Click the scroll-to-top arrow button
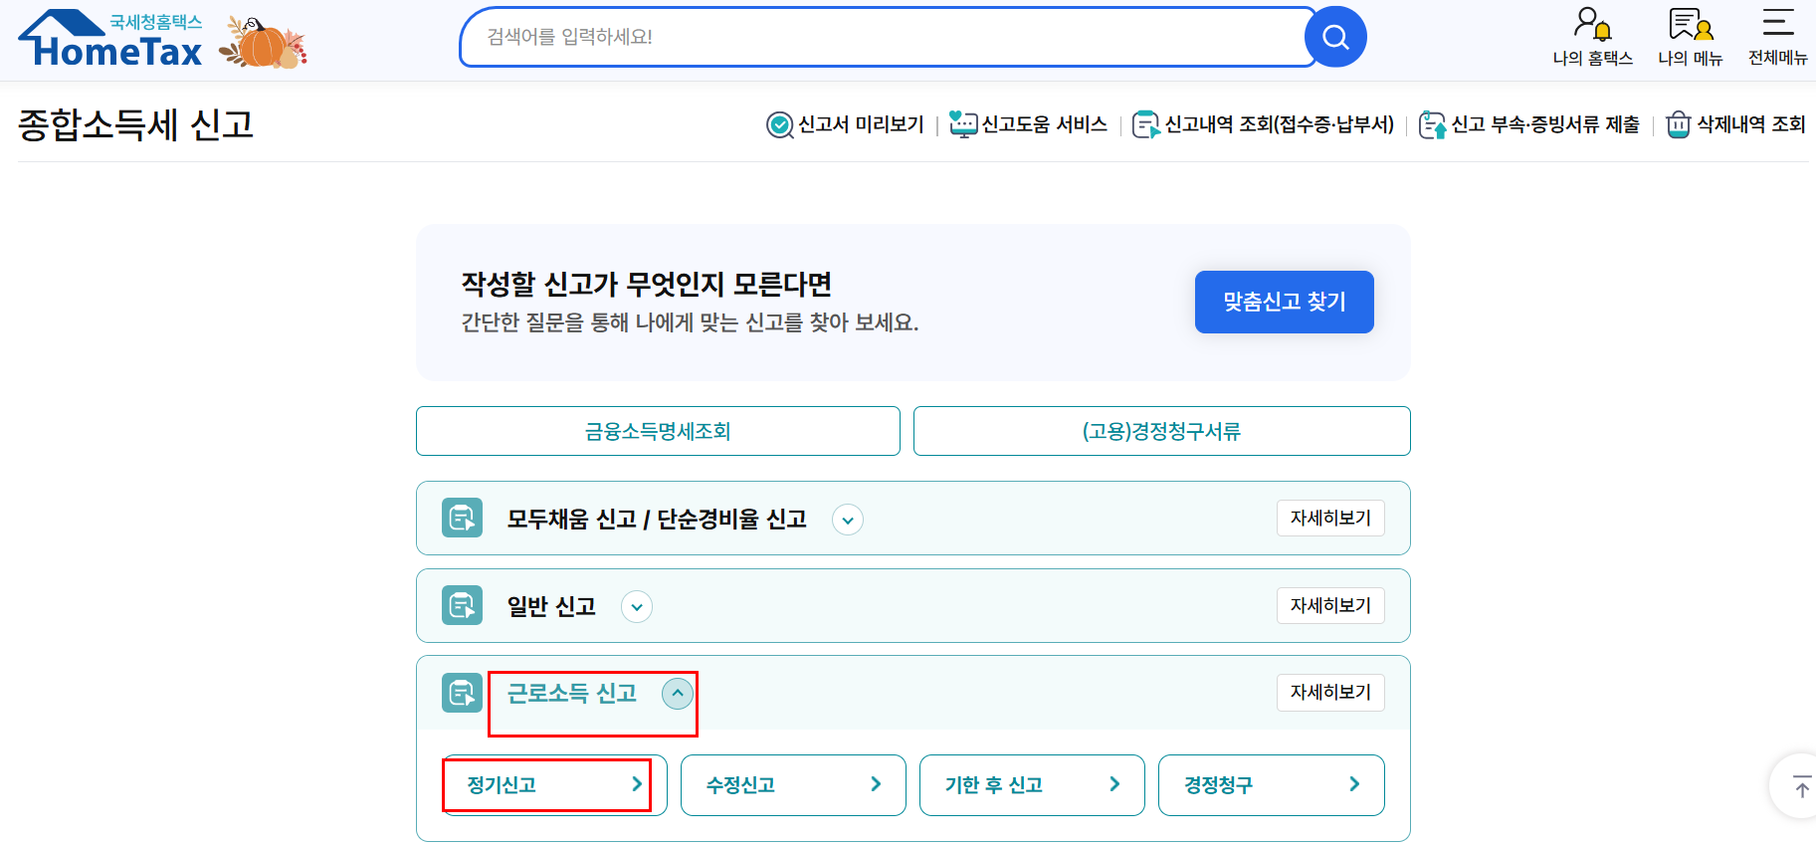This screenshot has width=1816, height=846. (x=1799, y=786)
